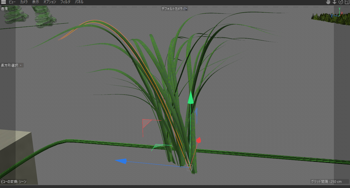Toggle the viewport layout maximize icon
The image size is (350, 188).
pyautogui.click(x=347, y=2)
